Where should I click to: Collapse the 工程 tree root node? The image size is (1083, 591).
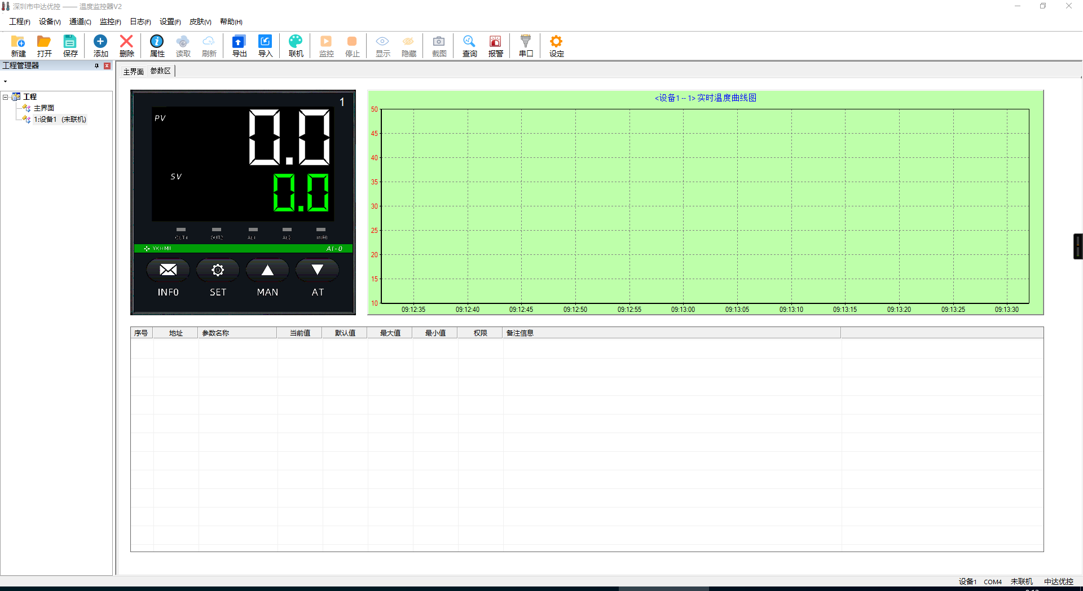point(6,97)
